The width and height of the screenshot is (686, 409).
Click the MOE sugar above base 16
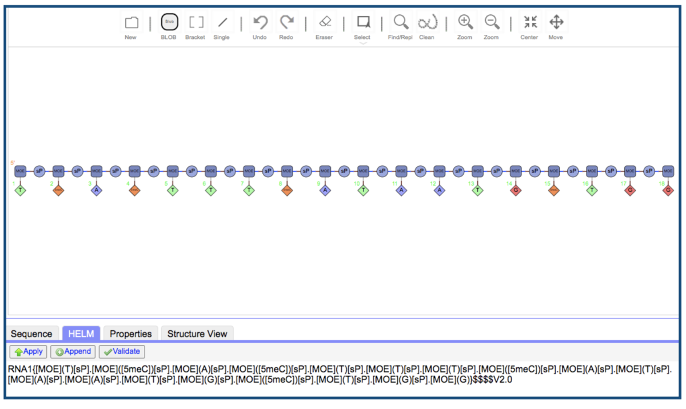point(592,170)
